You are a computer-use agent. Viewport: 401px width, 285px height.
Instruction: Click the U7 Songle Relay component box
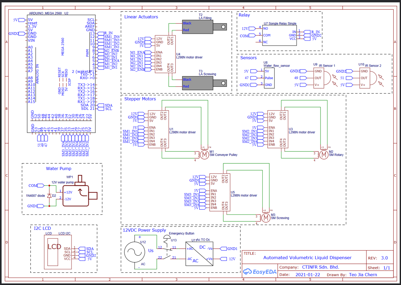pyautogui.click(x=280, y=35)
